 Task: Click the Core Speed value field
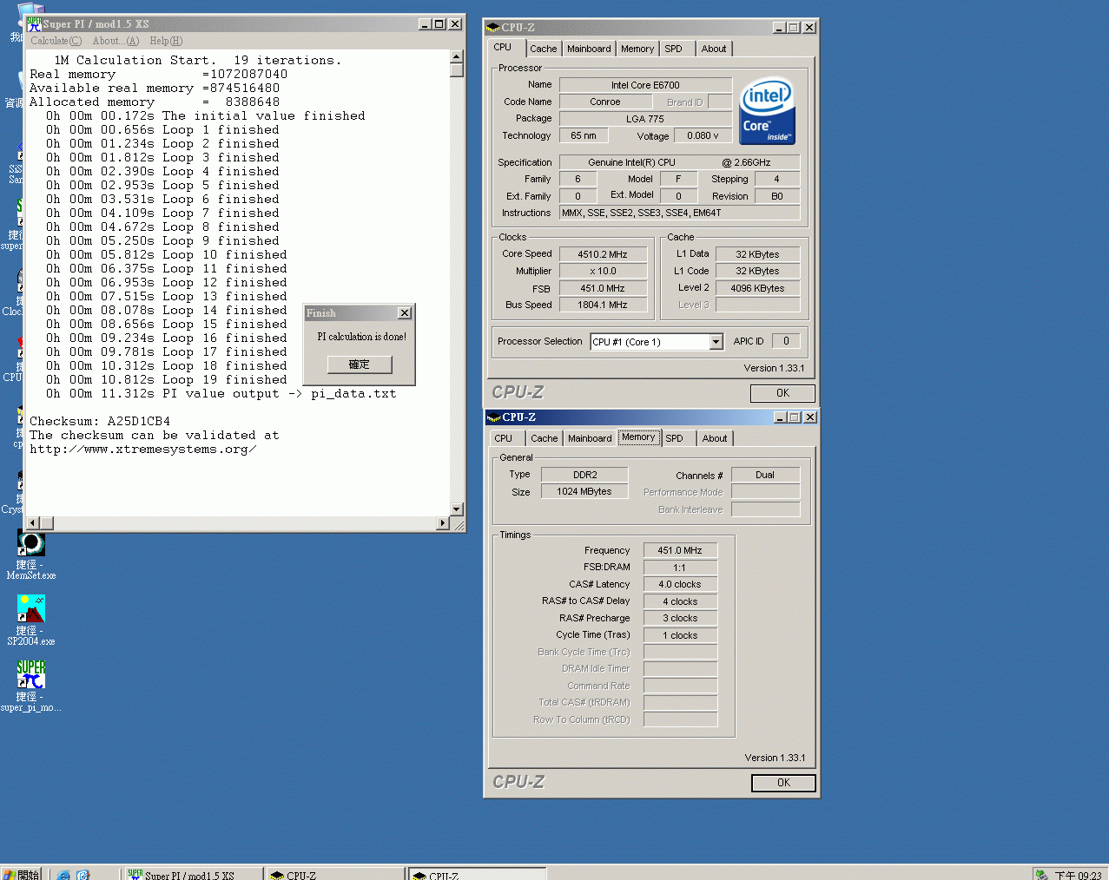(x=603, y=254)
